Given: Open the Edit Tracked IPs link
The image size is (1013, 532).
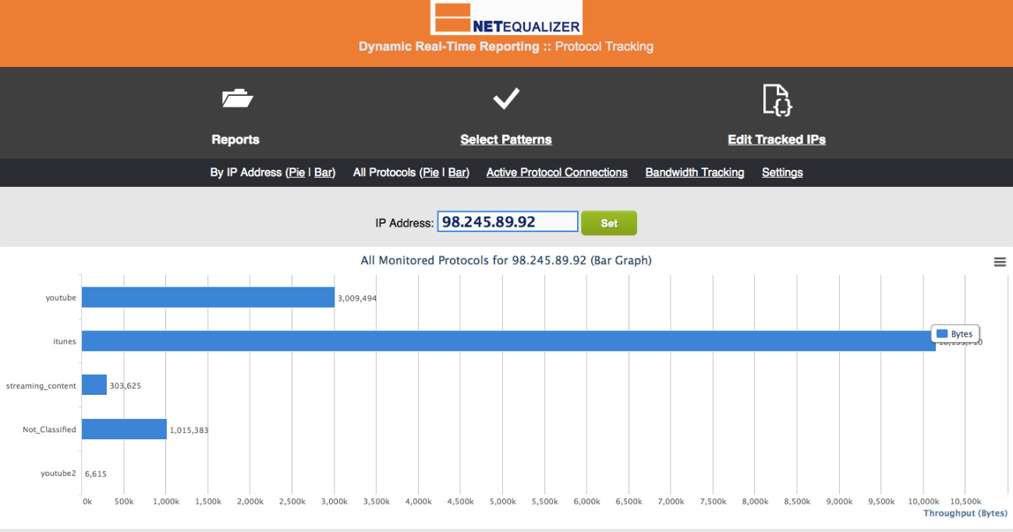Looking at the screenshot, I should pyautogui.click(x=777, y=139).
